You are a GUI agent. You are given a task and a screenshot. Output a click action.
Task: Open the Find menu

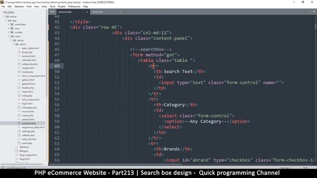tap(29, 6)
